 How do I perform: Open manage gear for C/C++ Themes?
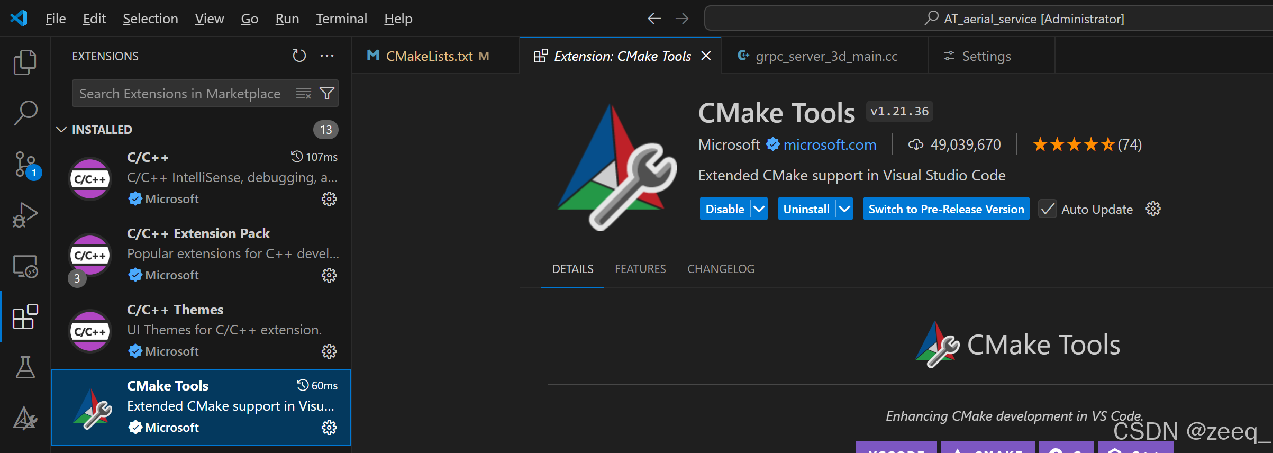pyautogui.click(x=329, y=351)
